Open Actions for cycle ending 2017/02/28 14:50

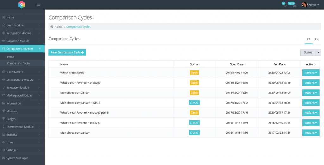tap(311, 133)
